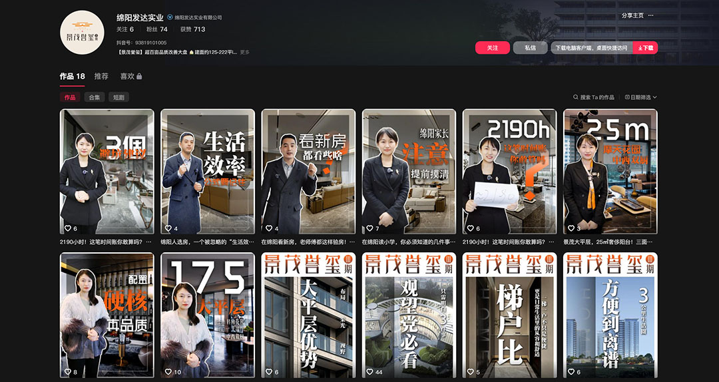Expand the bio with 更多
The width and height of the screenshot is (719, 382).
245,53
